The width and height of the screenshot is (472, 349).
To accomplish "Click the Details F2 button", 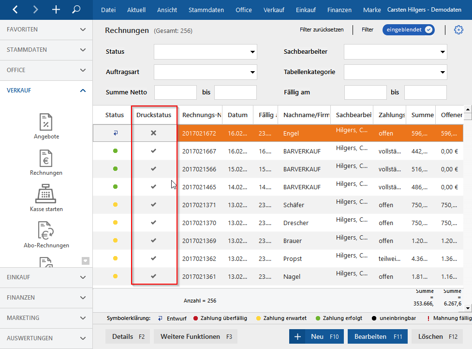I will coord(128,336).
